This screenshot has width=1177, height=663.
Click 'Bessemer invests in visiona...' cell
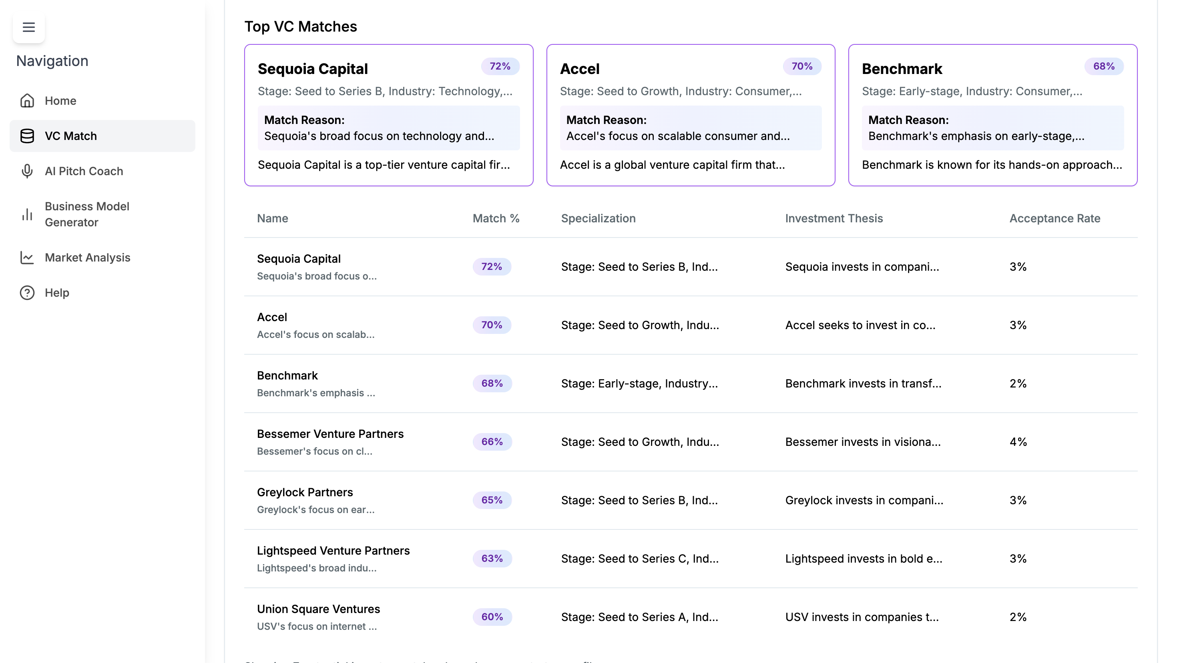863,442
